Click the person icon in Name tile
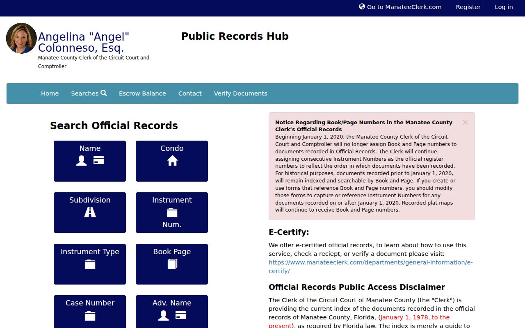Image resolution: width=525 pixels, height=328 pixels. tap(82, 161)
